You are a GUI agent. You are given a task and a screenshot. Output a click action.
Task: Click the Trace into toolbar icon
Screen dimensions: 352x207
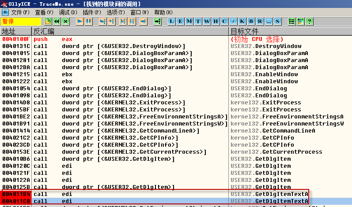(x=123, y=22)
